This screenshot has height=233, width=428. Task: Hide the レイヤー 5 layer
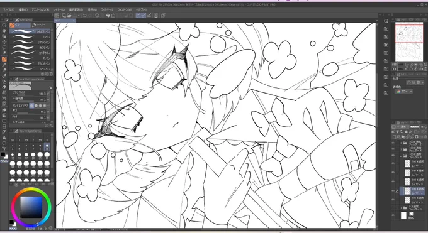393,173
